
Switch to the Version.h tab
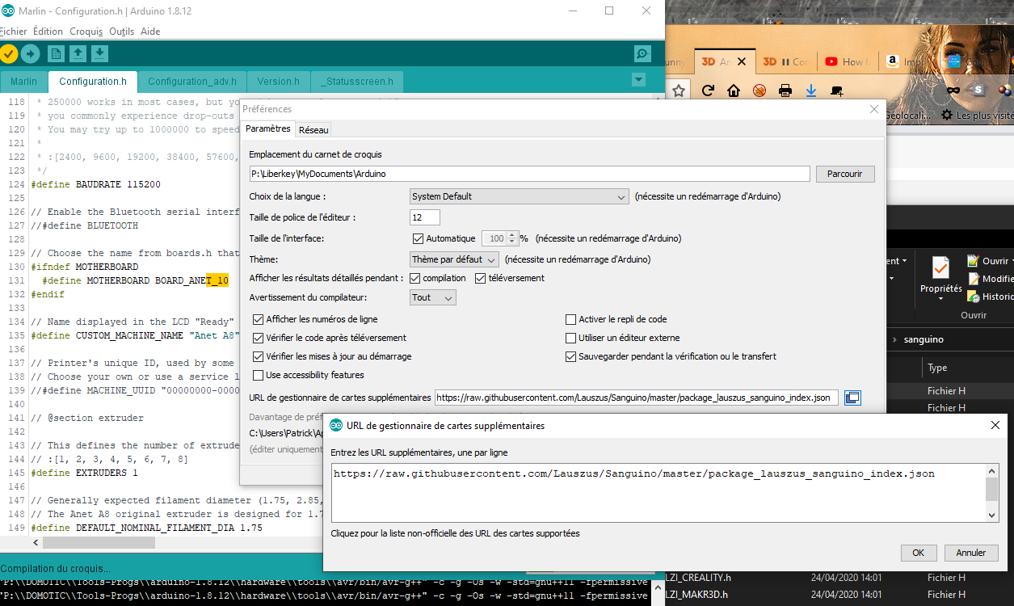point(278,82)
